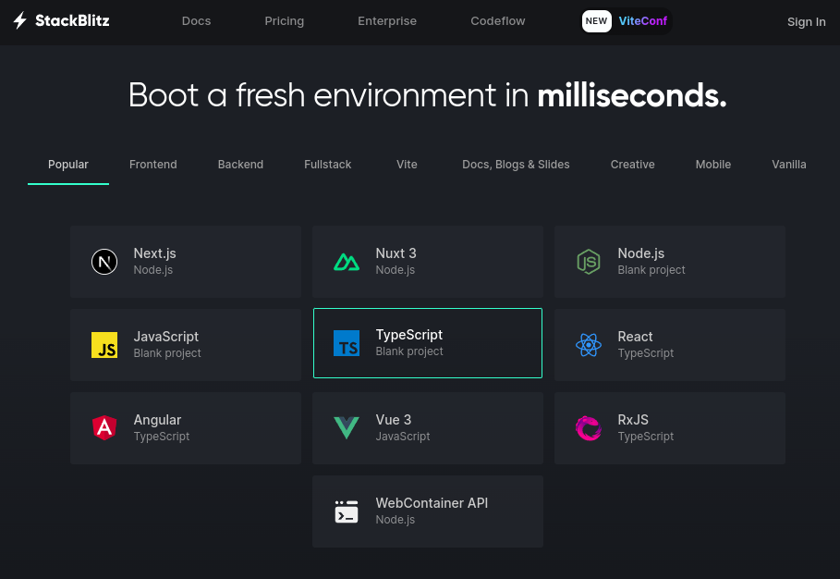Switch to the Creative tab
The height and width of the screenshot is (579, 840).
(632, 165)
